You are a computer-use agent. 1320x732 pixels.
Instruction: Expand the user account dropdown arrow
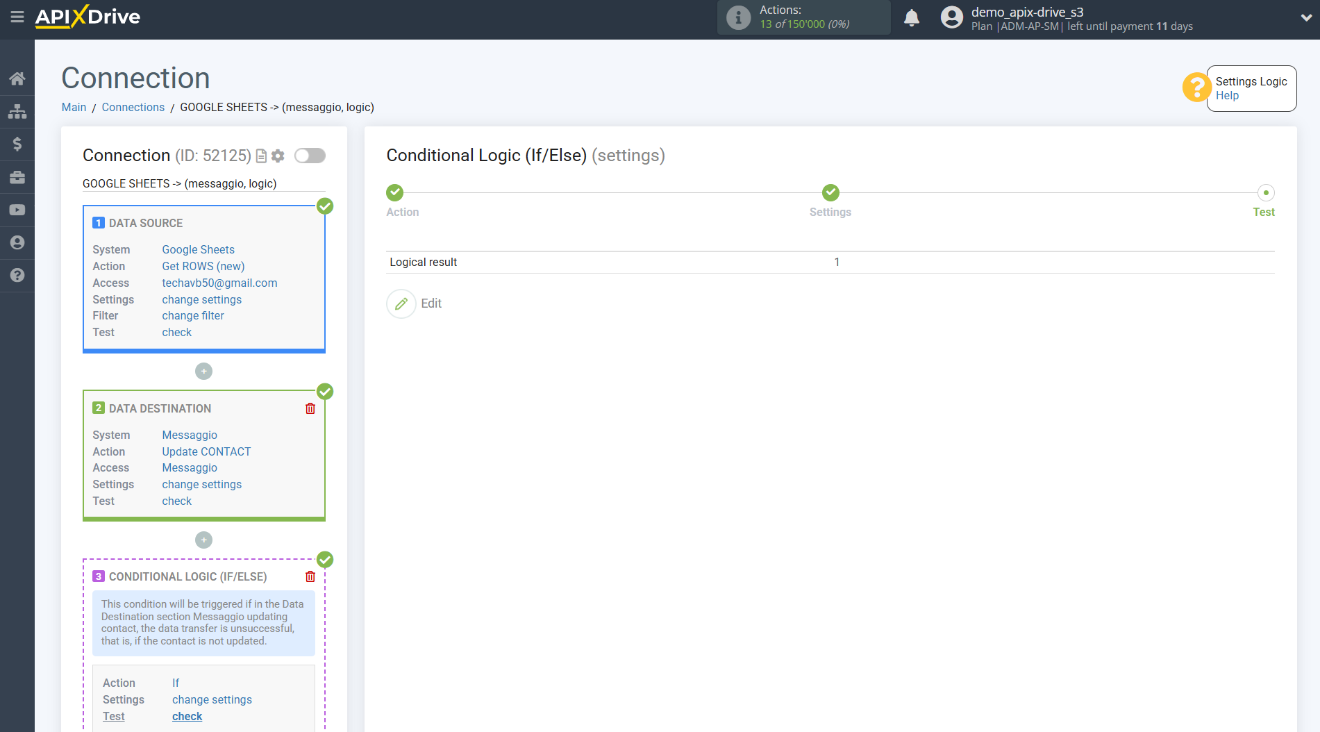(x=1306, y=18)
